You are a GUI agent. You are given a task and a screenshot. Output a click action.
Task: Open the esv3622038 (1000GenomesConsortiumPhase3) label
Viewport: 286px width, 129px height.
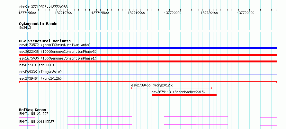(x=58, y=52)
